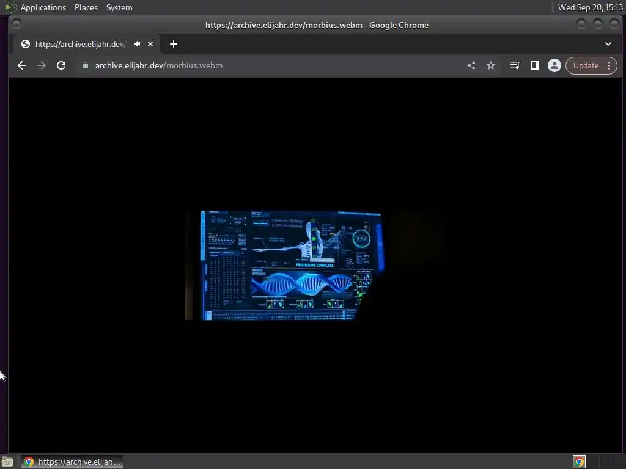
Task: View site info via lock icon
Action: coord(85,65)
